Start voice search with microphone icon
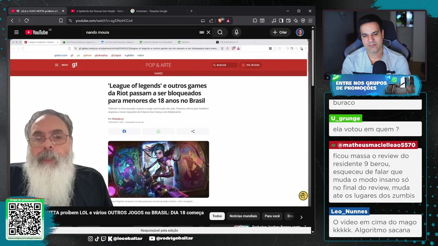 pyautogui.click(x=236, y=32)
